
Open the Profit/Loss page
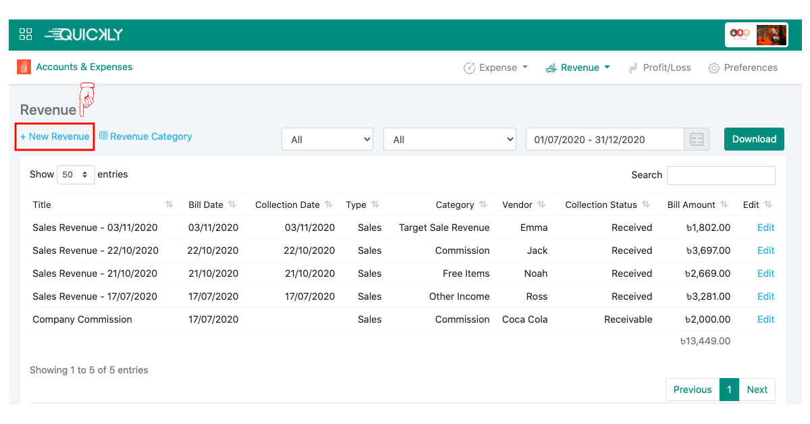point(659,68)
